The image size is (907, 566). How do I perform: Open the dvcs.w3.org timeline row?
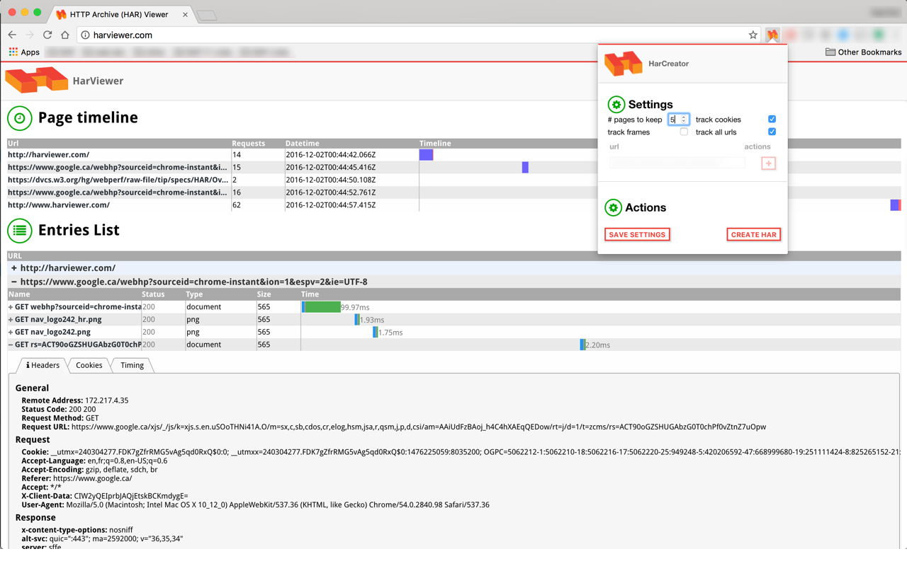pos(453,180)
